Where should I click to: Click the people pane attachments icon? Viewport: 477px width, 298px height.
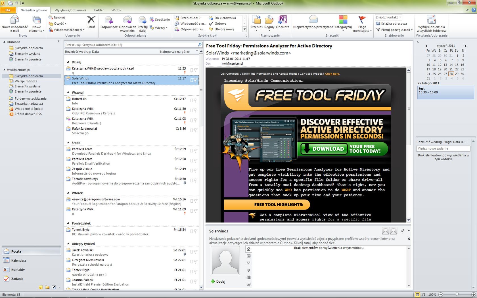248,270
